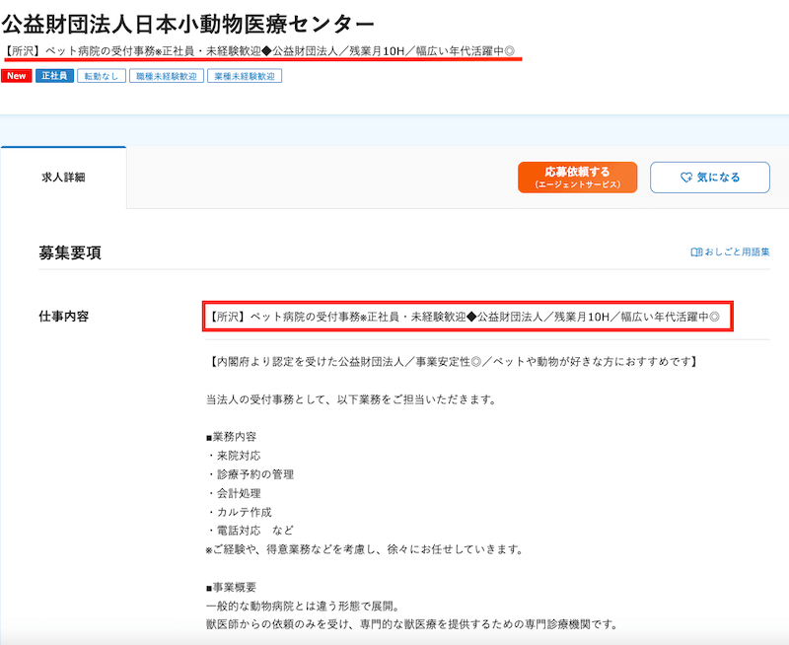Click the ※ご経験や、得意業務 note line
This screenshot has height=645, width=789.
pyautogui.click(x=364, y=549)
